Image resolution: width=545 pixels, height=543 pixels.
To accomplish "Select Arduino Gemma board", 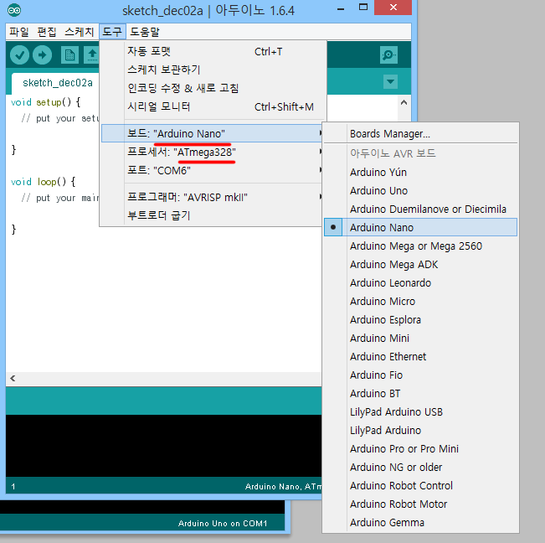I will (420, 523).
